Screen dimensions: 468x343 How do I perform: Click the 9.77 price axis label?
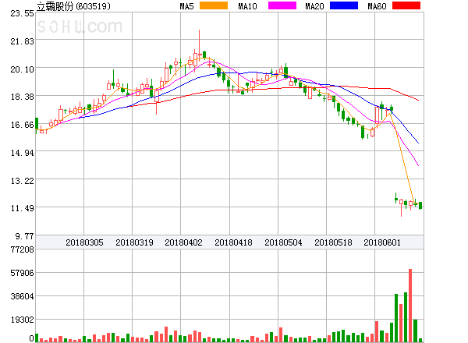click(24, 236)
